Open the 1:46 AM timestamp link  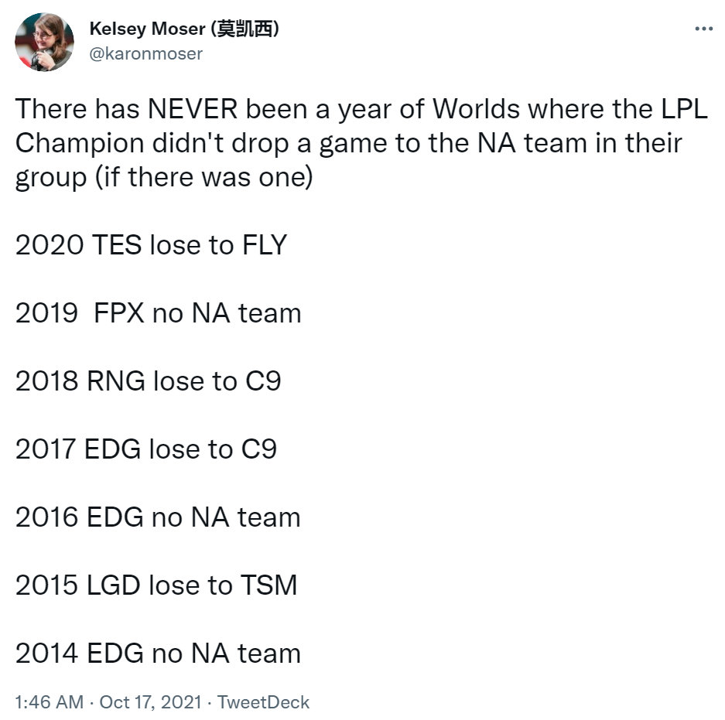tap(49, 702)
